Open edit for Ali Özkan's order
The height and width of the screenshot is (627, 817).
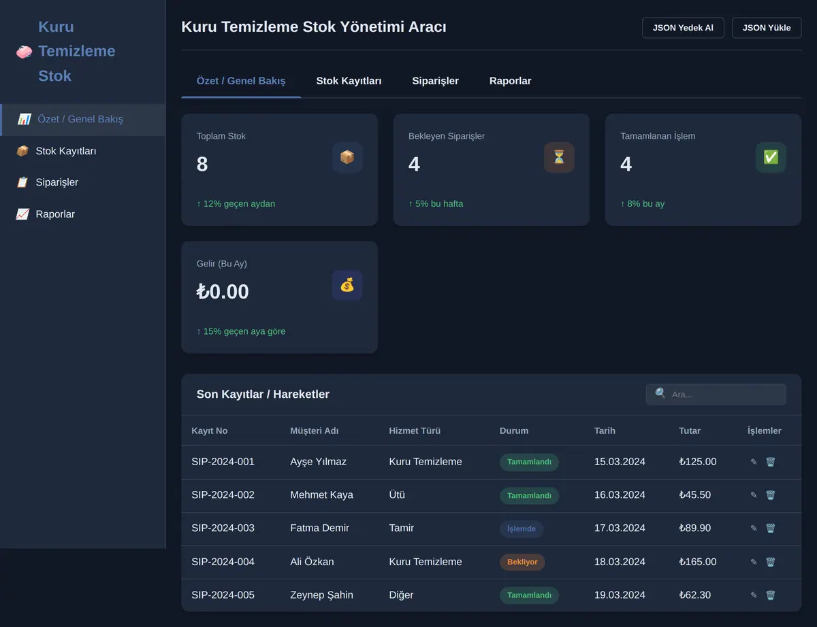coord(754,562)
